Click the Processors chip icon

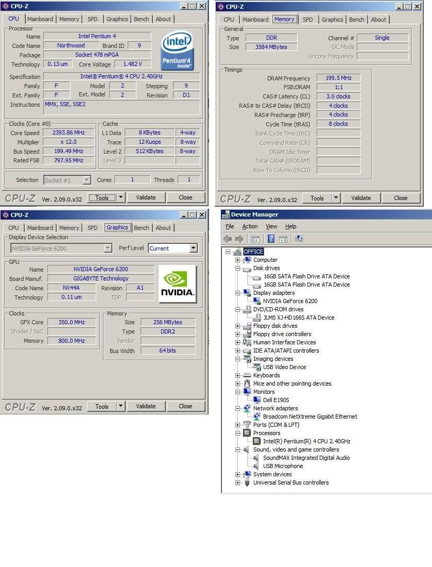coord(247,433)
